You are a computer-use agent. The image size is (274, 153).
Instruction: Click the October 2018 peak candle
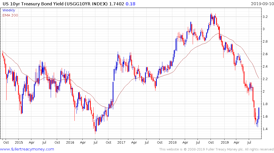[211, 19]
